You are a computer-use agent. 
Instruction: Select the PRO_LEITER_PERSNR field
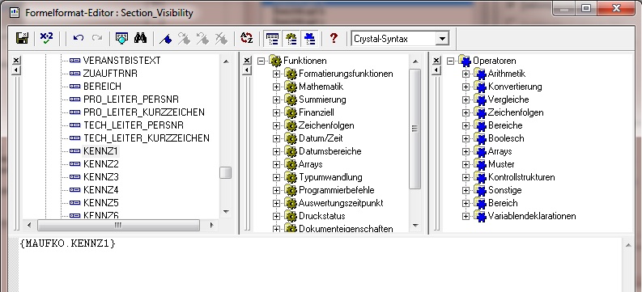click(x=131, y=99)
